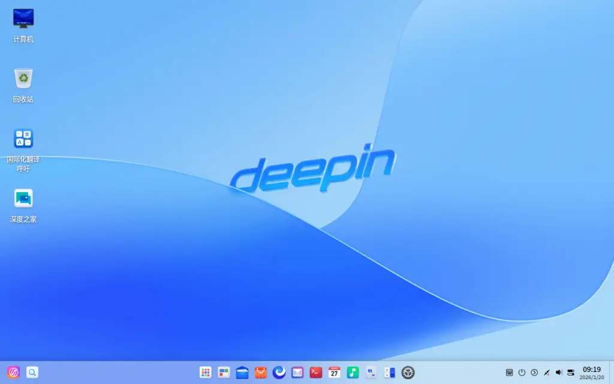
Task: Open the speaker volume control in the tray
Action: 559,373
